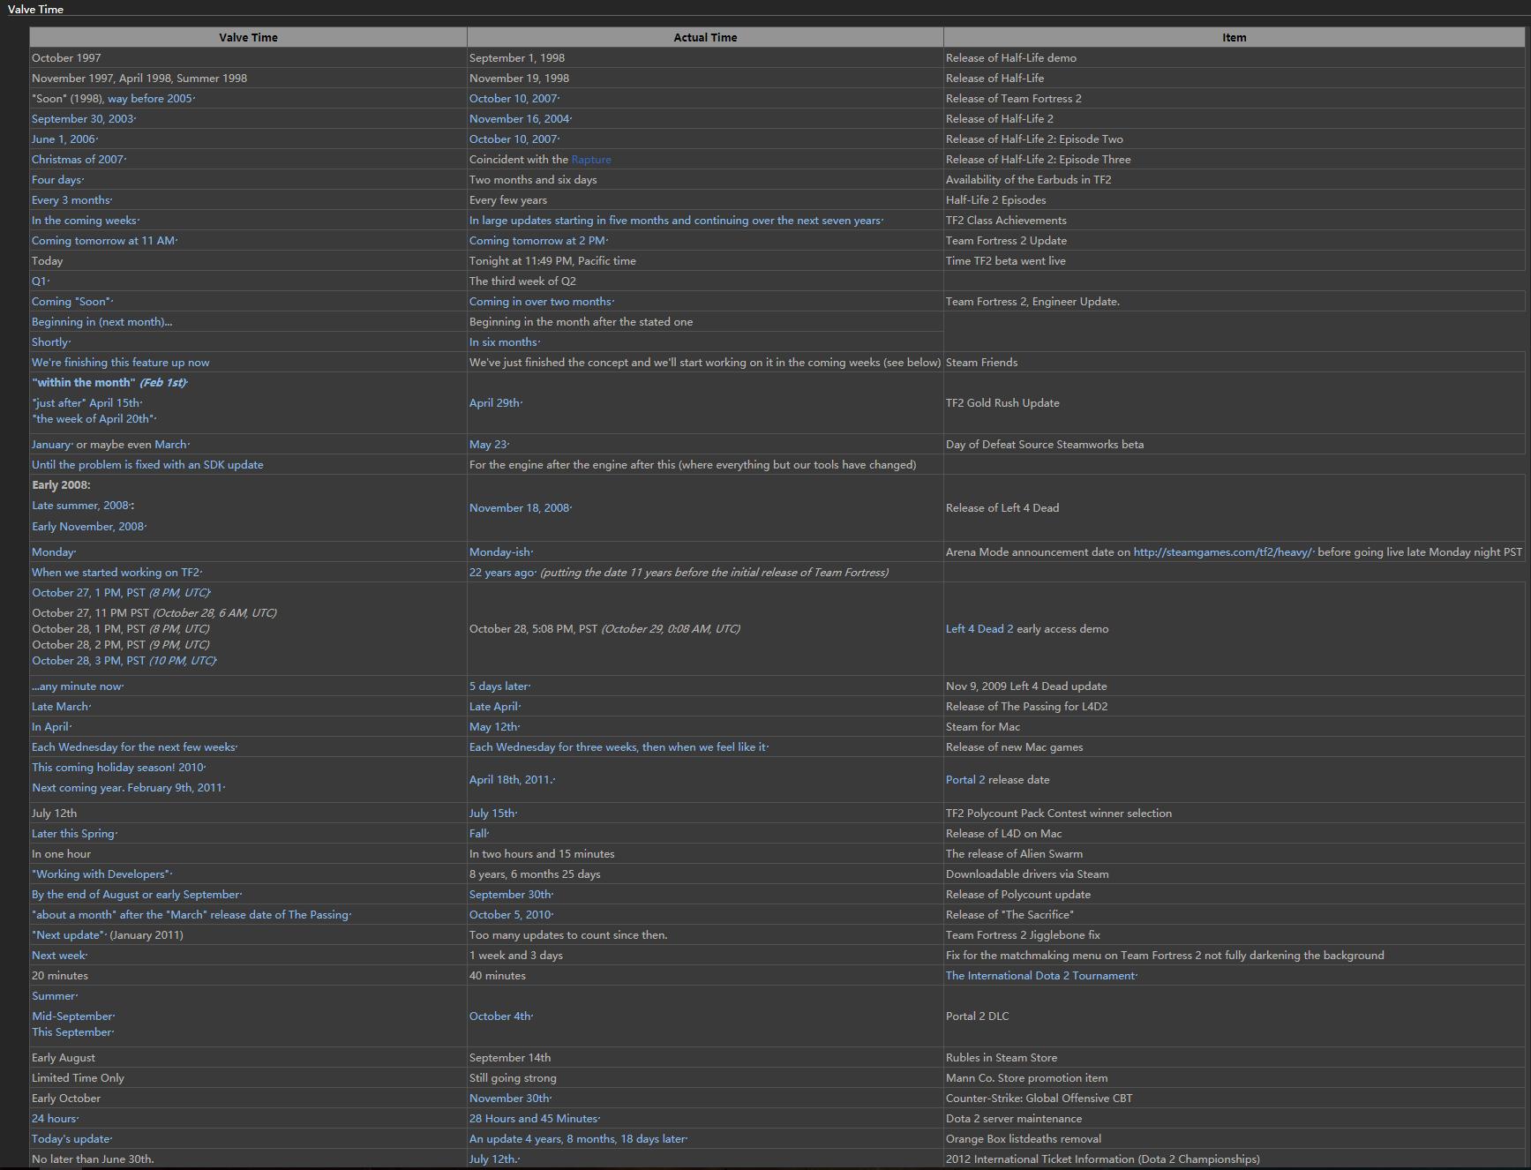Follow the 'Late March' link
The image size is (1531, 1170).
point(60,707)
